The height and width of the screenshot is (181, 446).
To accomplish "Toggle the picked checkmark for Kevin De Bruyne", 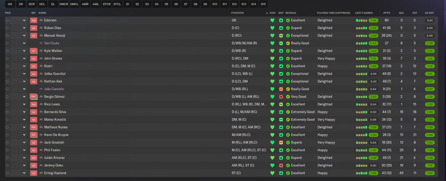I will (7, 135).
